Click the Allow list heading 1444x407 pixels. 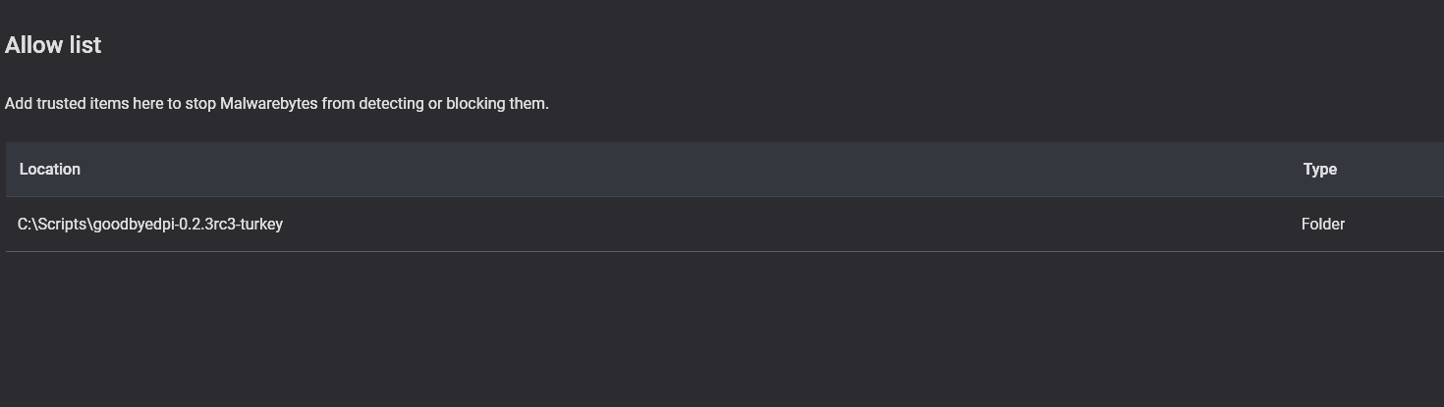click(53, 45)
